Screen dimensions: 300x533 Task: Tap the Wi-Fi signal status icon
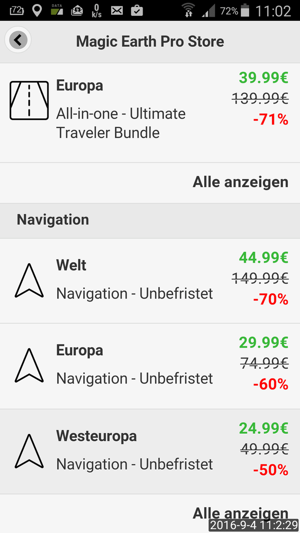point(188,10)
